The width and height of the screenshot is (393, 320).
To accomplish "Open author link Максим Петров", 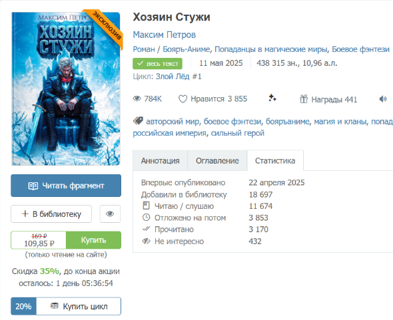I will tap(164, 35).
